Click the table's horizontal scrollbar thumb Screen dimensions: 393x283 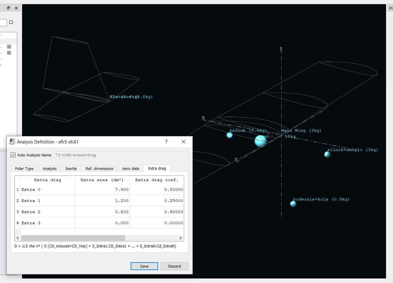73,238
